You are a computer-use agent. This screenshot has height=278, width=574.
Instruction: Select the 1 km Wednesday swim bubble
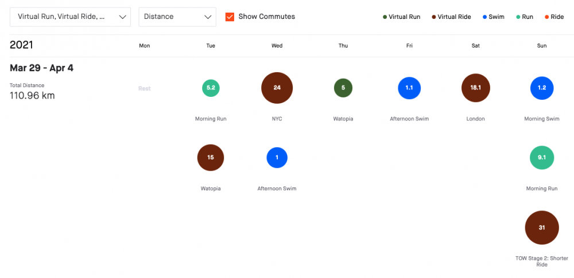click(x=277, y=158)
